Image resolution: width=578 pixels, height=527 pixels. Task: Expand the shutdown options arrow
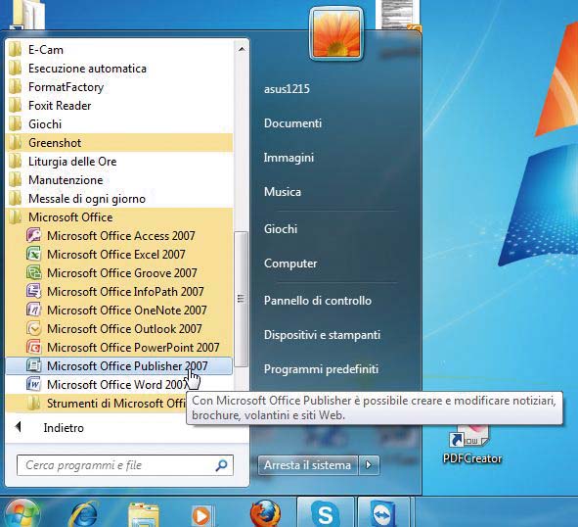point(369,465)
